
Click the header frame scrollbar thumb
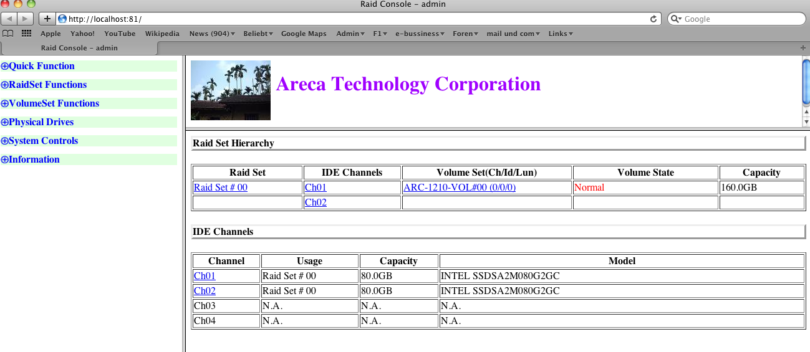pos(806,81)
